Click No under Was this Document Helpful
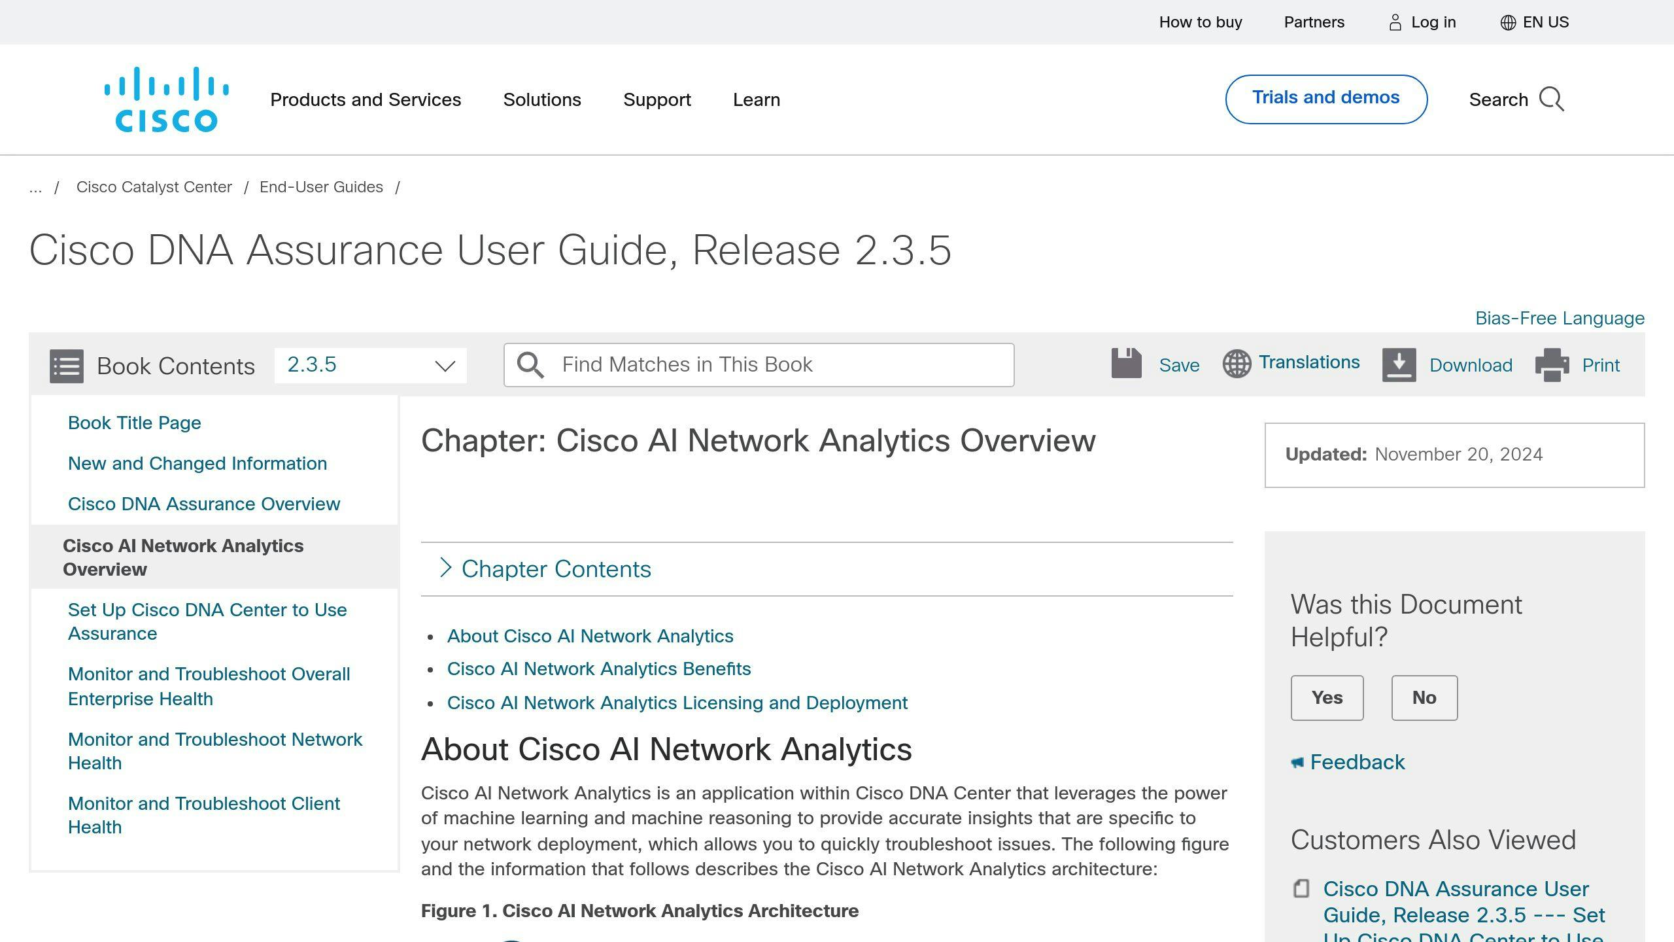 click(x=1424, y=697)
